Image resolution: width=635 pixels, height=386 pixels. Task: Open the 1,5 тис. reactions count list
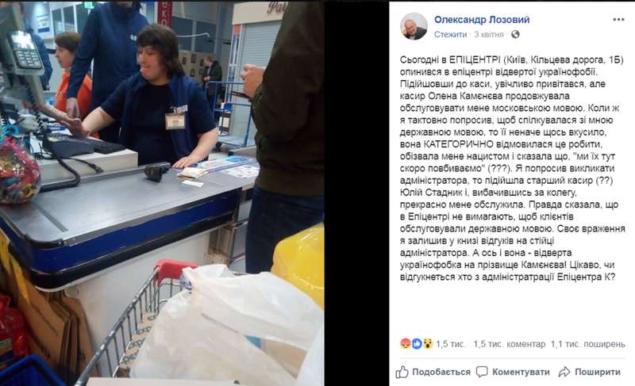coord(450,344)
